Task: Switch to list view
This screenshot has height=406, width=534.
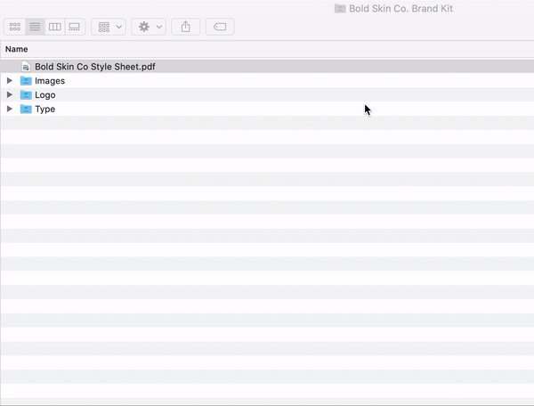Action: pos(35,27)
